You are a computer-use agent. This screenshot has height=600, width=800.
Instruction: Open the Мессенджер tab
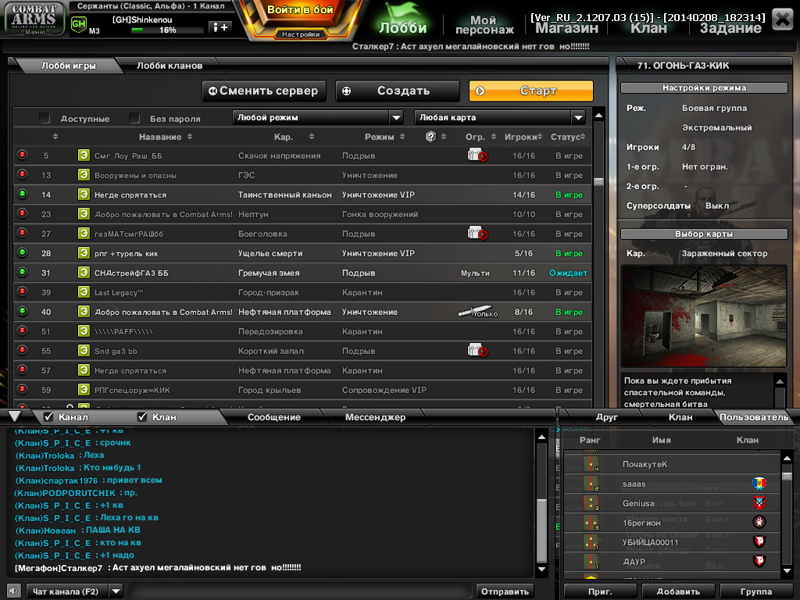tap(375, 417)
